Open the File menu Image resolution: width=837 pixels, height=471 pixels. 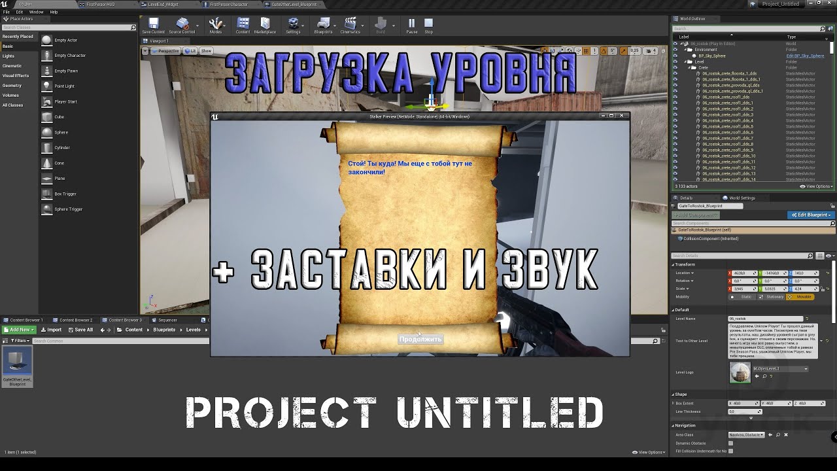(7, 12)
